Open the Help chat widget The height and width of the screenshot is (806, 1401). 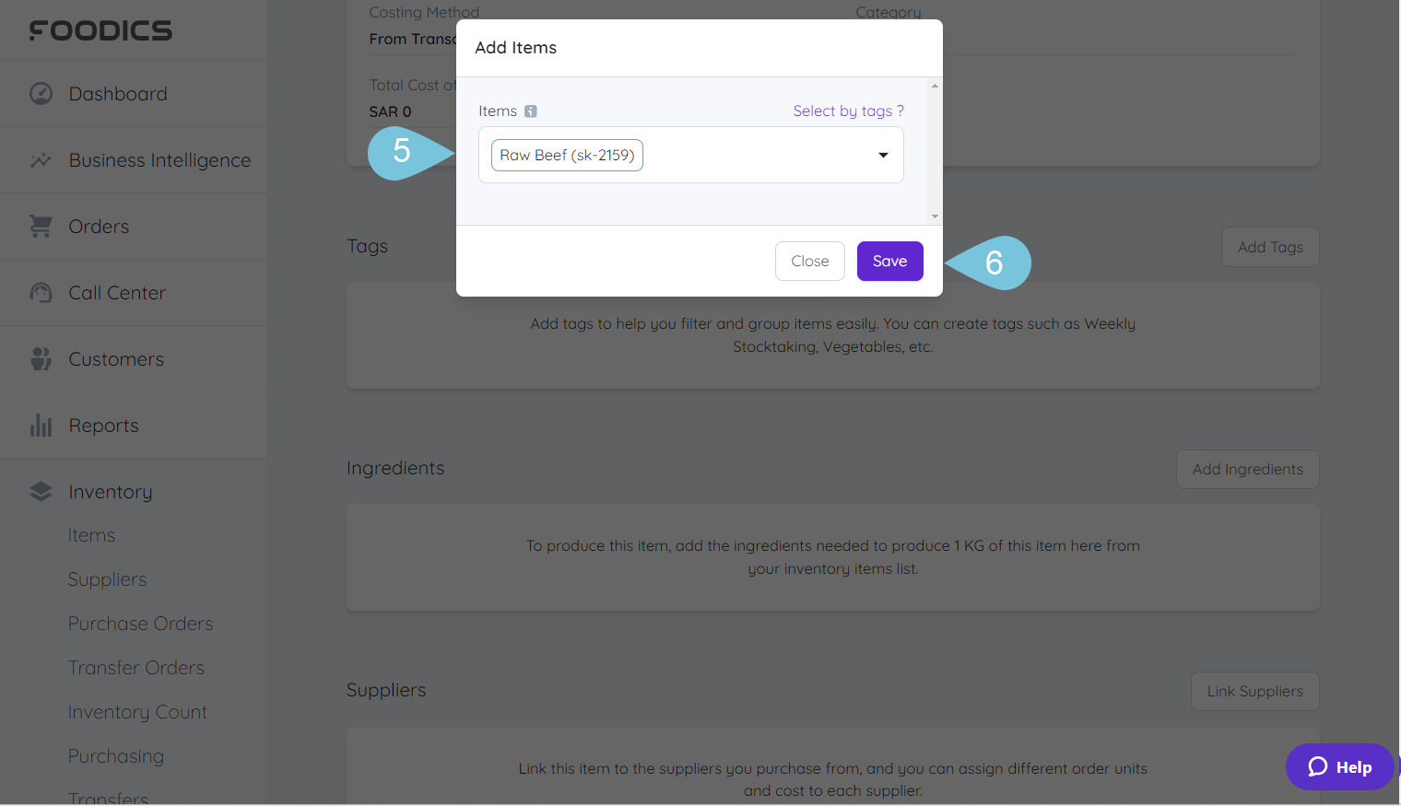pos(1339,766)
